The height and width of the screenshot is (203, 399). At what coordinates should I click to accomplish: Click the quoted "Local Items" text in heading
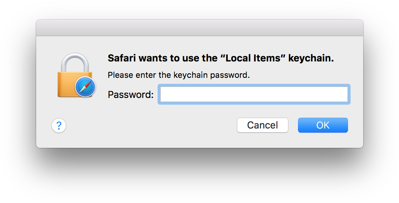[x=252, y=58]
